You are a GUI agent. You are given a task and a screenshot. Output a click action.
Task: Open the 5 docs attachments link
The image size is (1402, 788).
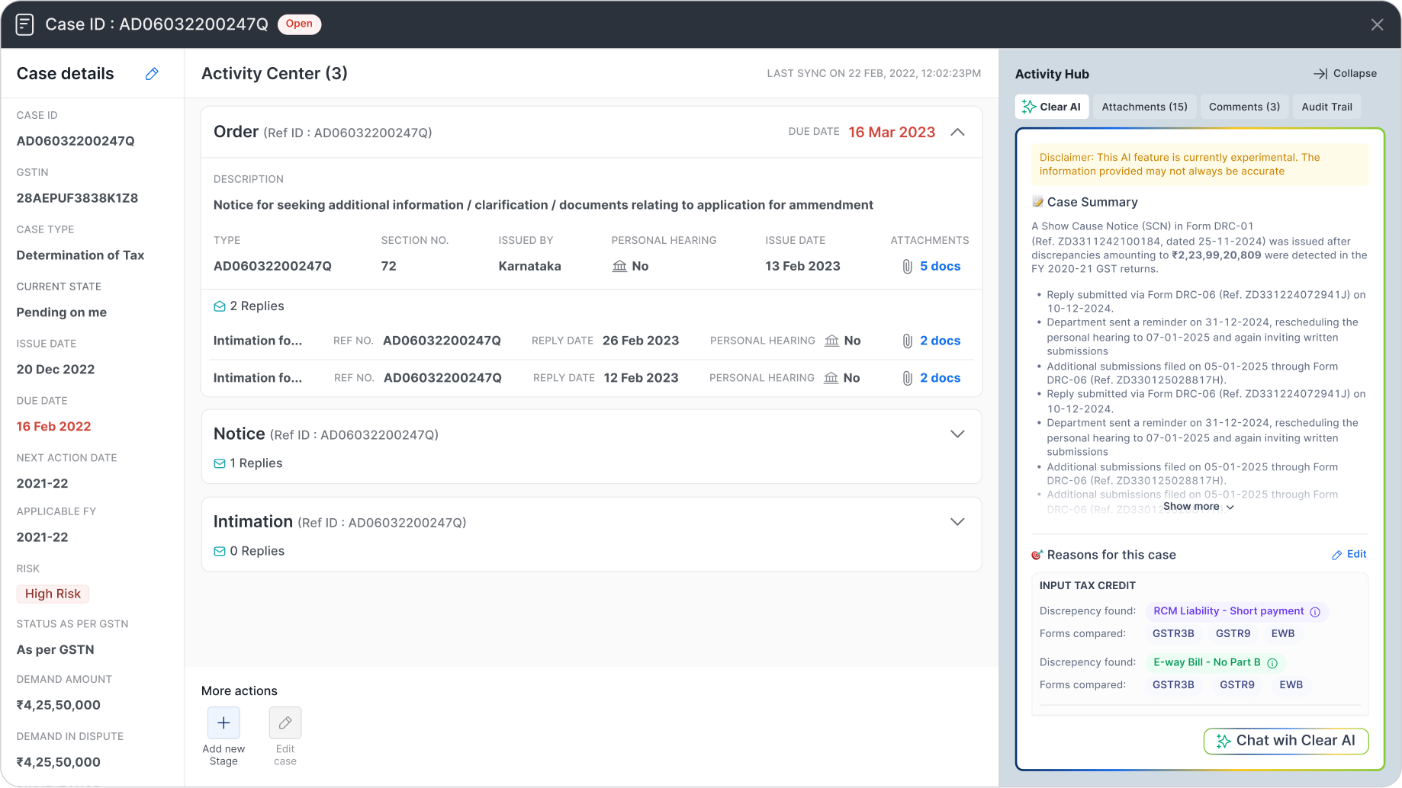pyautogui.click(x=940, y=267)
